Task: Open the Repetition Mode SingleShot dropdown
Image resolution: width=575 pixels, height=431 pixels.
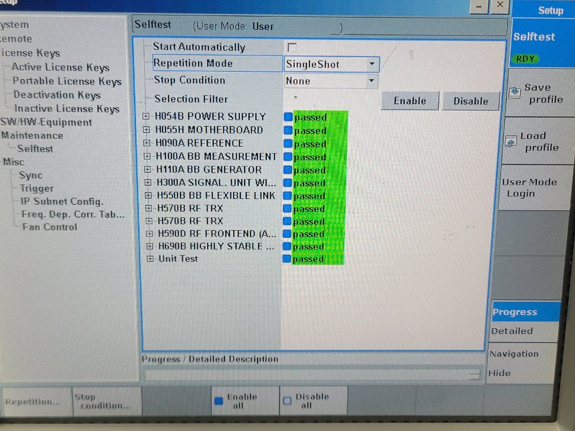Action: tap(331, 64)
